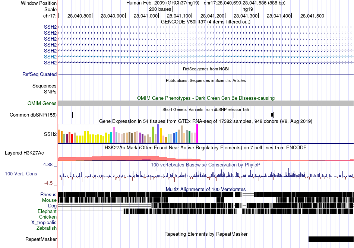This screenshot has width=354, height=248.
Task: Click the RepeatMasker track label
Action: click(x=41, y=239)
